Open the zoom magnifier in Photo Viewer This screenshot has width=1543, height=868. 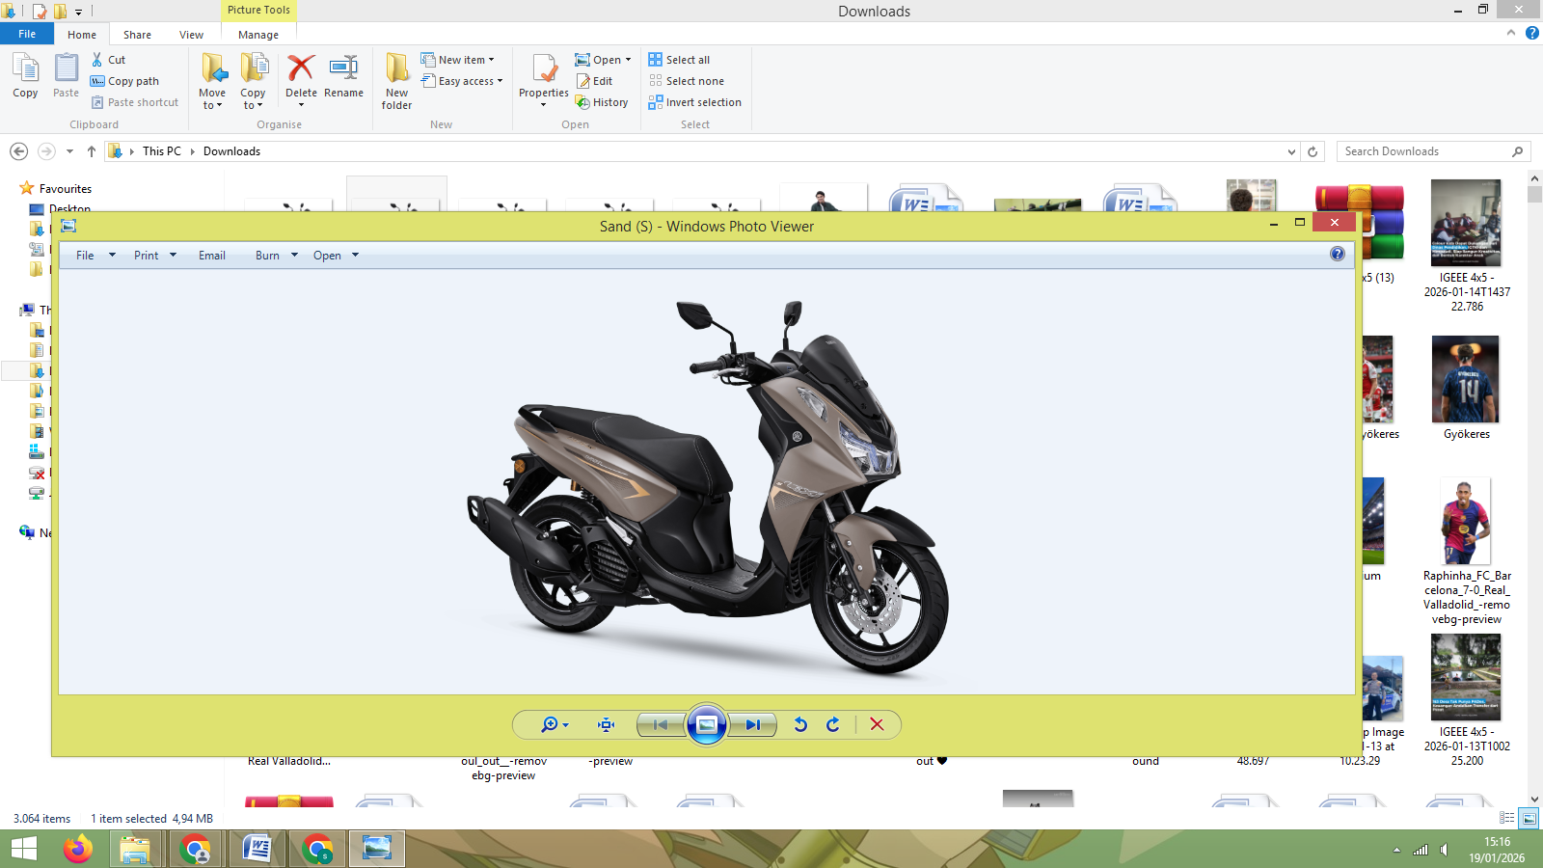pos(555,724)
